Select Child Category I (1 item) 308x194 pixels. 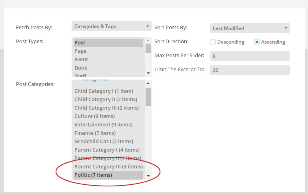(108, 91)
